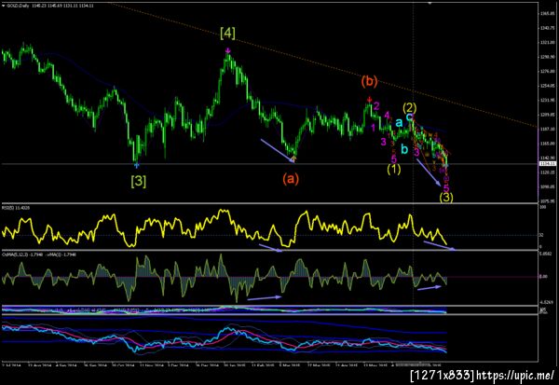Click the highlighted current price tag 1134.11

click(547, 164)
